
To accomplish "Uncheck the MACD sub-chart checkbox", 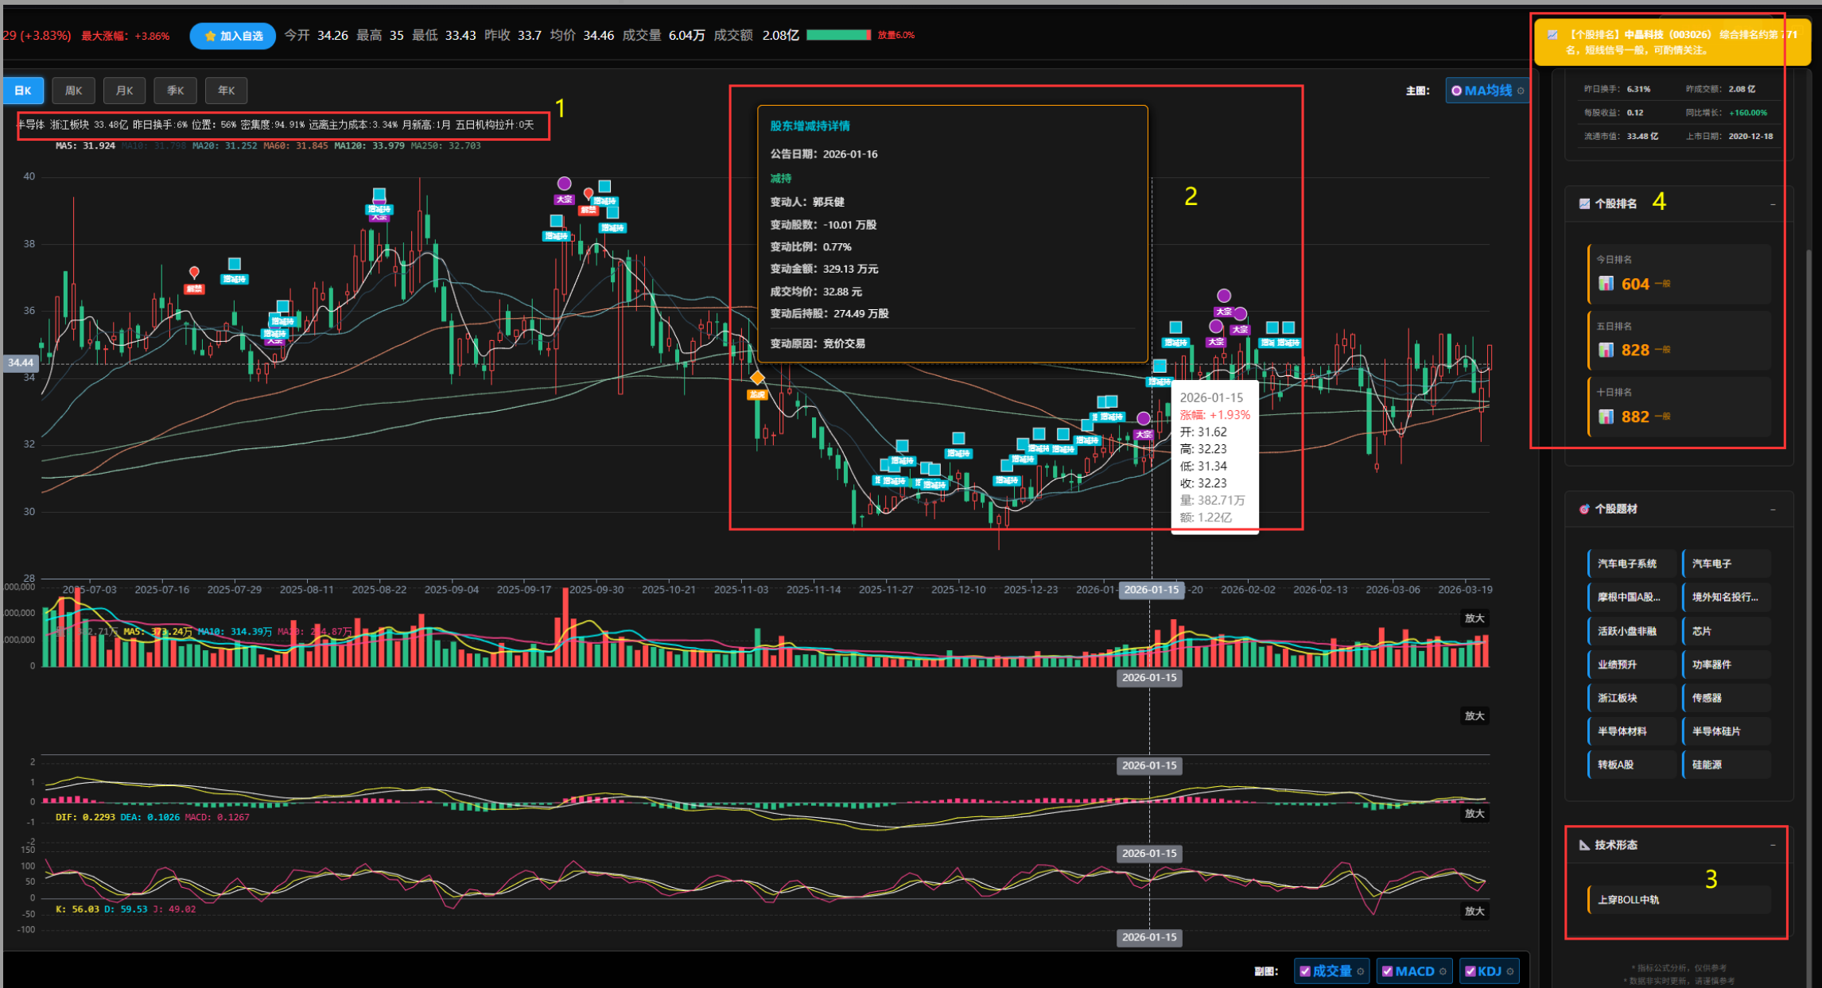I will tap(1387, 971).
